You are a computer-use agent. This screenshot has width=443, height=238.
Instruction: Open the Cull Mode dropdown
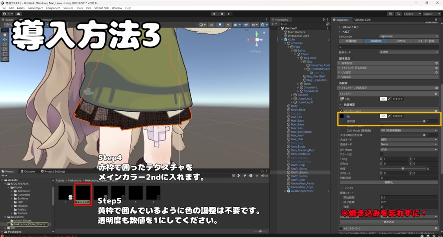pos(409,131)
